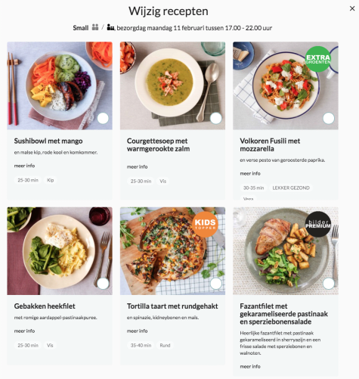Toggle selection circle on Gebakken heekfilet
The image size is (359, 379).
coord(103,284)
